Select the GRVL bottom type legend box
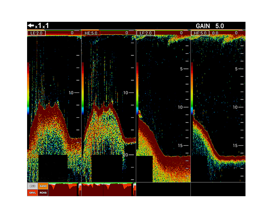The height and width of the screenshot is (218, 273). tap(32, 192)
